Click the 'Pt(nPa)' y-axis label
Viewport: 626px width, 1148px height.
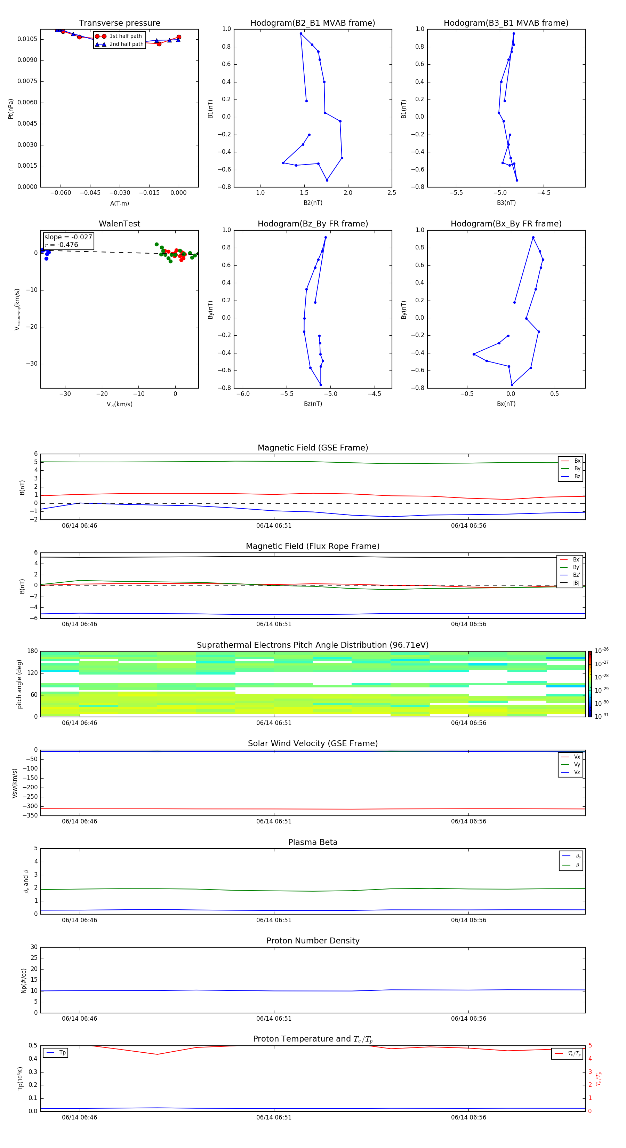tap(11, 108)
